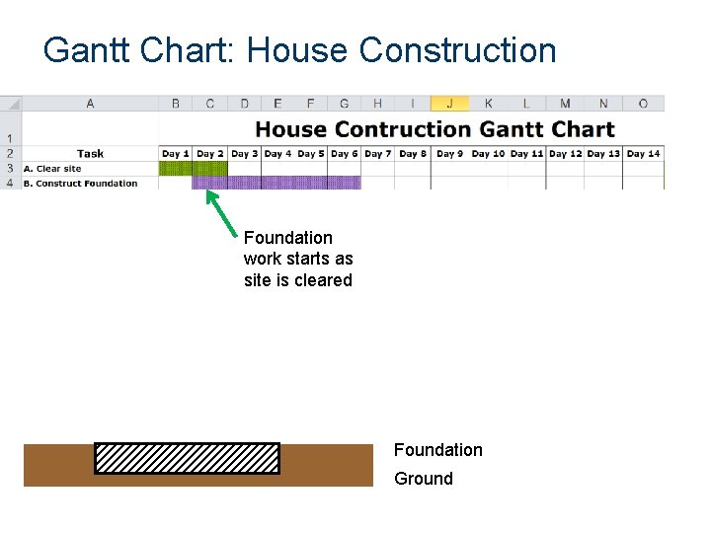Select column G header
Viewport: 711px width, 533px height.
[345, 104]
